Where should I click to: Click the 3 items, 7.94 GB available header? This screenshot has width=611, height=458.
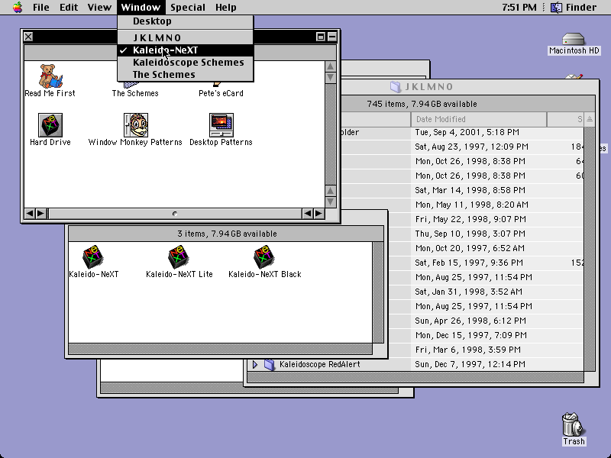pos(227,234)
